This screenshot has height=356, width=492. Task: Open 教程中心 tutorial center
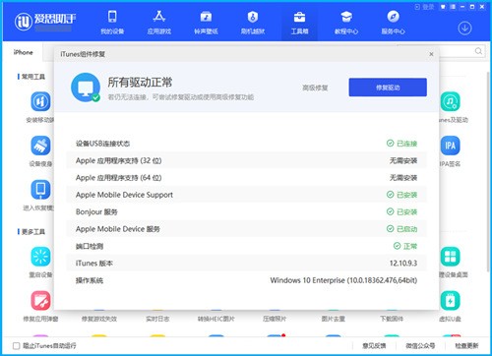pos(346,23)
